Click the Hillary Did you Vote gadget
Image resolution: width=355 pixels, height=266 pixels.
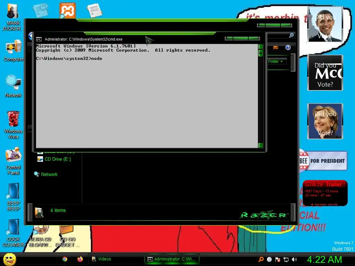(x=325, y=121)
